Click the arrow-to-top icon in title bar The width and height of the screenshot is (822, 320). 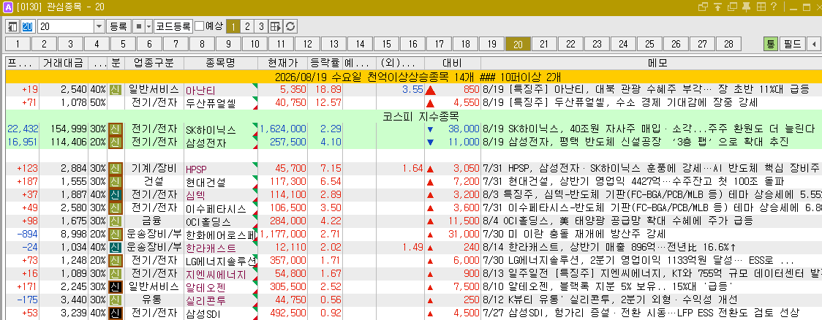(x=717, y=7)
